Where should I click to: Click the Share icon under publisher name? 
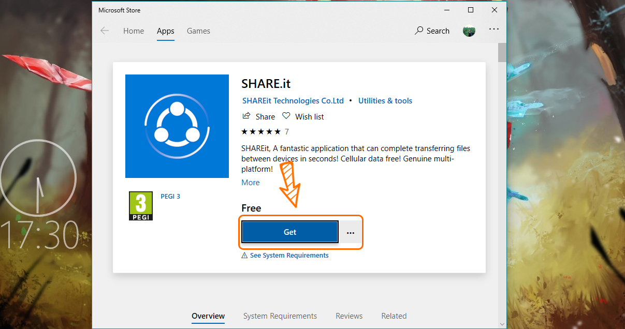pyautogui.click(x=246, y=116)
